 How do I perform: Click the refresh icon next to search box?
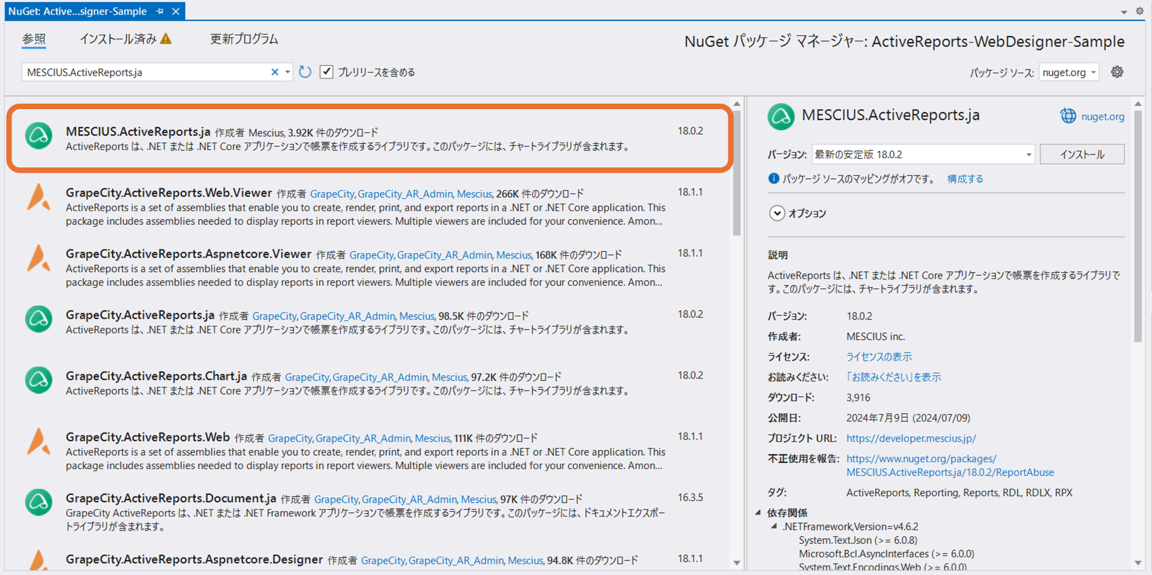[x=305, y=72]
